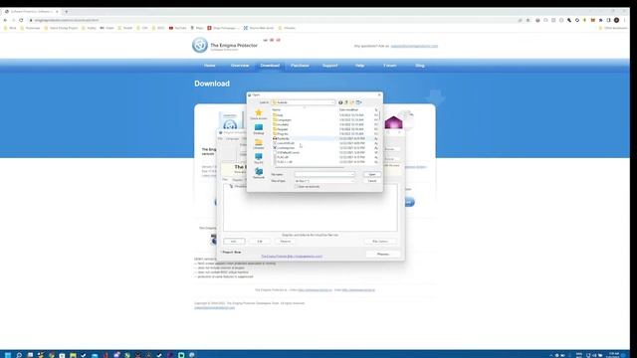Open Chrome three-dot menu
The width and height of the screenshot is (637, 358).
[624, 20]
